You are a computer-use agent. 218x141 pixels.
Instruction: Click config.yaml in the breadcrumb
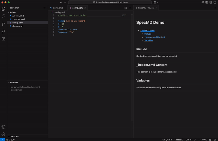[59, 12]
